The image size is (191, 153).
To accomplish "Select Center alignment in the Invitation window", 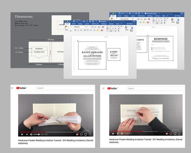I will pyautogui.click(x=110, y=28).
